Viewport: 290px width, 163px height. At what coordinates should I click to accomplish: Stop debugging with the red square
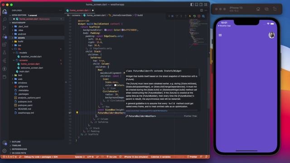pos(199,16)
